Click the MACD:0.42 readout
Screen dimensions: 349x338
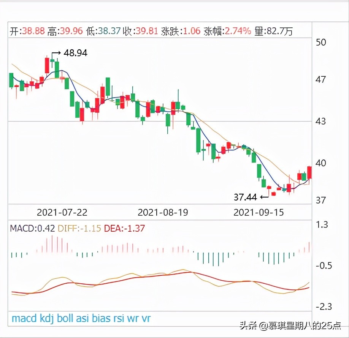[x=32, y=228]
